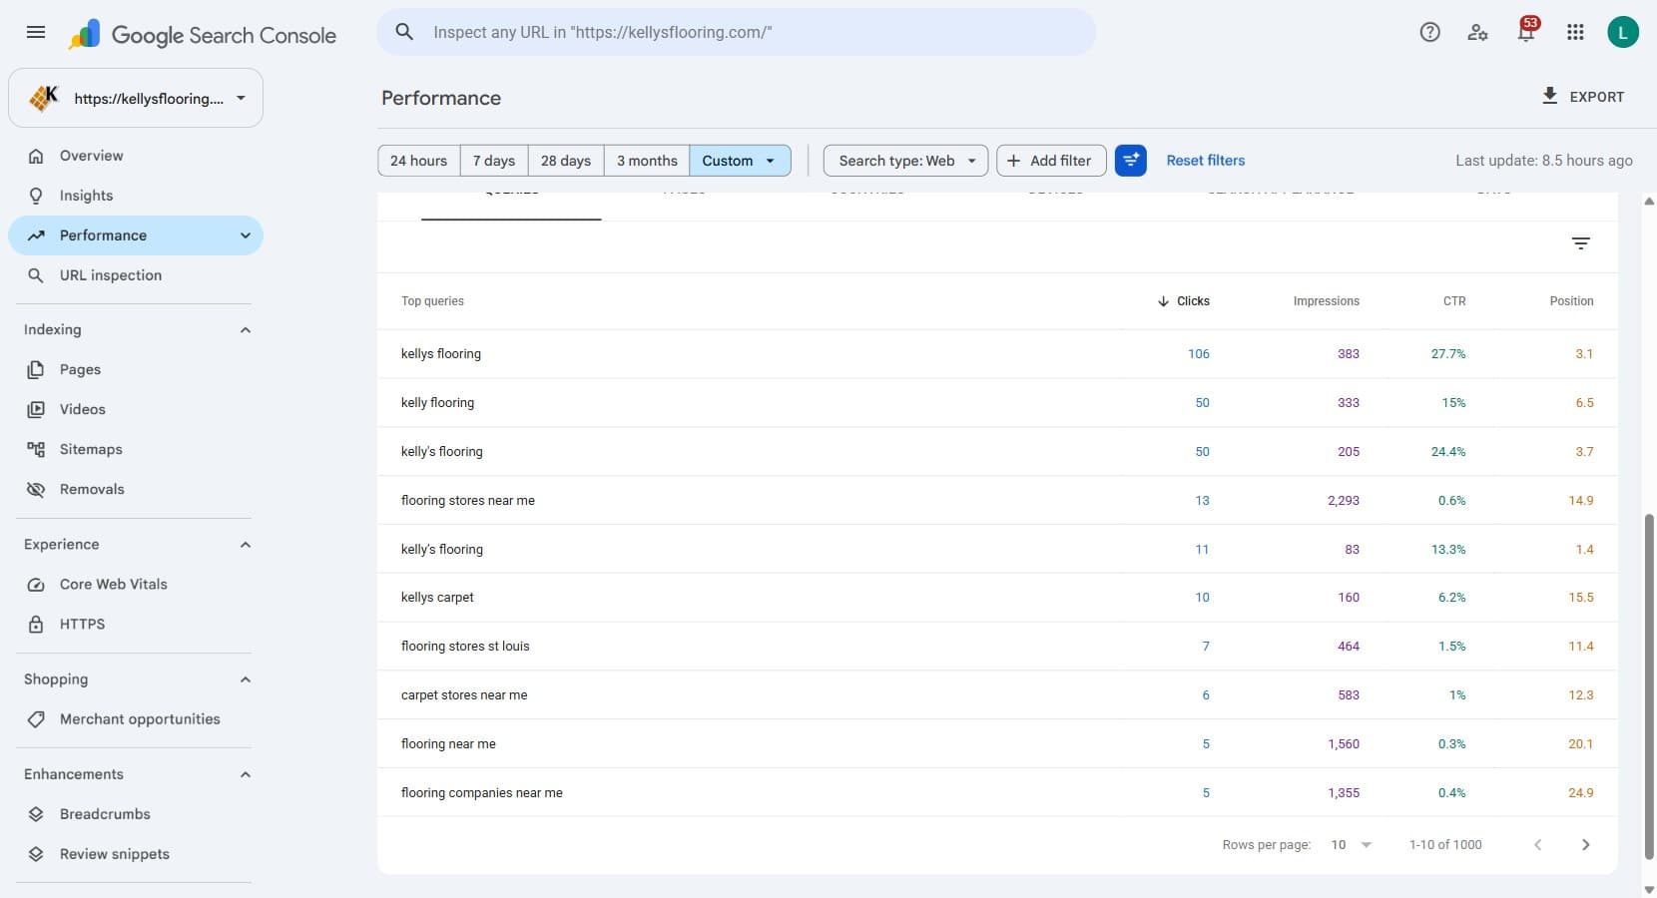Image resolution: width=1657 pixels, height=898 pixels.
Task: Collapse the Shopping section
Action: pos(246,679)
